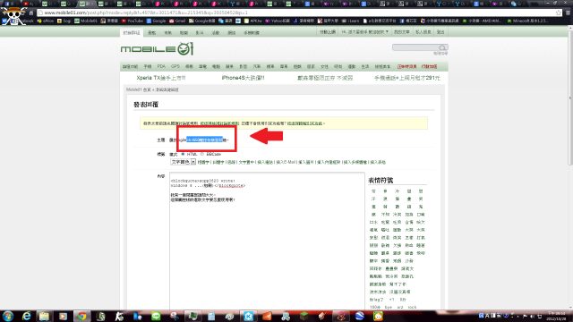Open the Sogi bookmark
This screenshot has width=573, height=322.
click(x=64, y=21)
